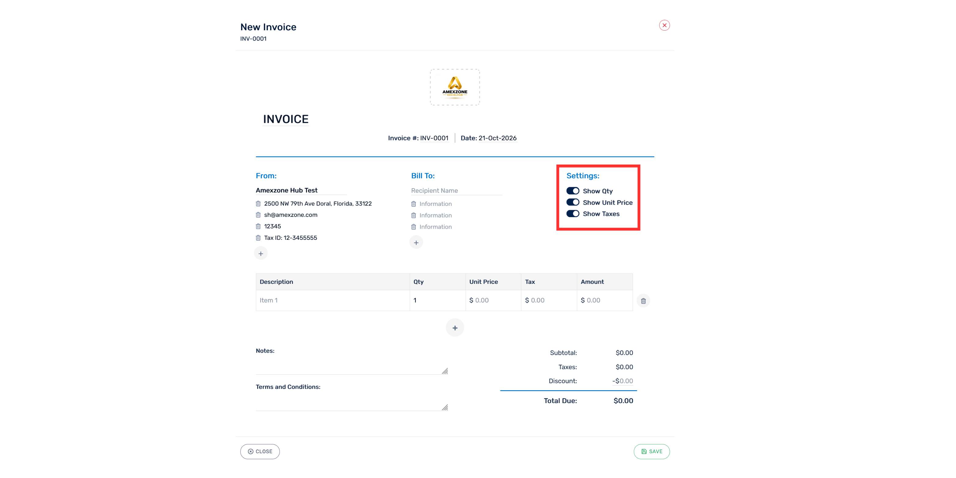956x478 pixels.
Task: Add a new information line under Bill To
Action: [x=416, y=242]
